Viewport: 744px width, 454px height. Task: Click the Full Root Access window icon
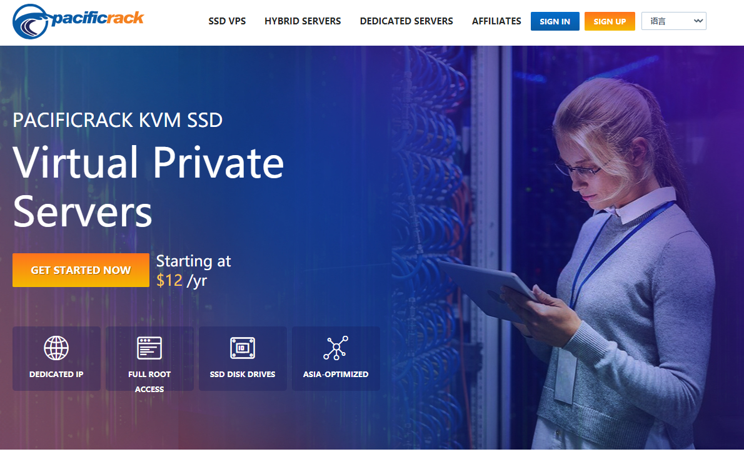tap(149, 348)
